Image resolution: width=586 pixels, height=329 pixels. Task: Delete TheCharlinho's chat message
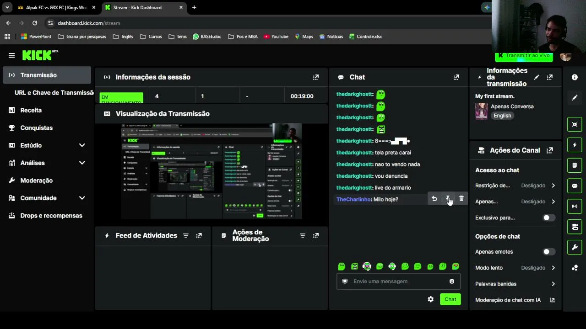[461, 199]
